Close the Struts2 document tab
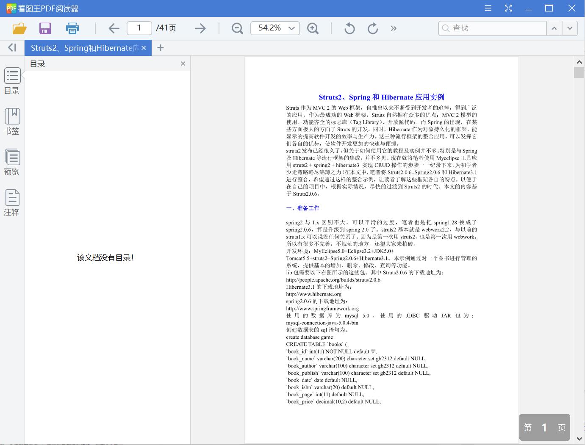This screenshot has width=585, height=445. (x=144, y=48)
